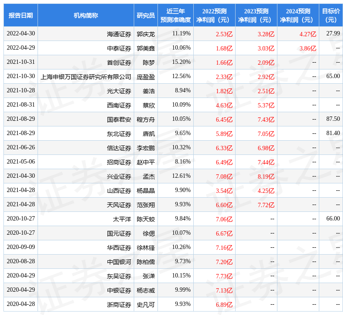Click target price 87.50
This screenshot has width=343, height=315.
click(x=333, y=119)
